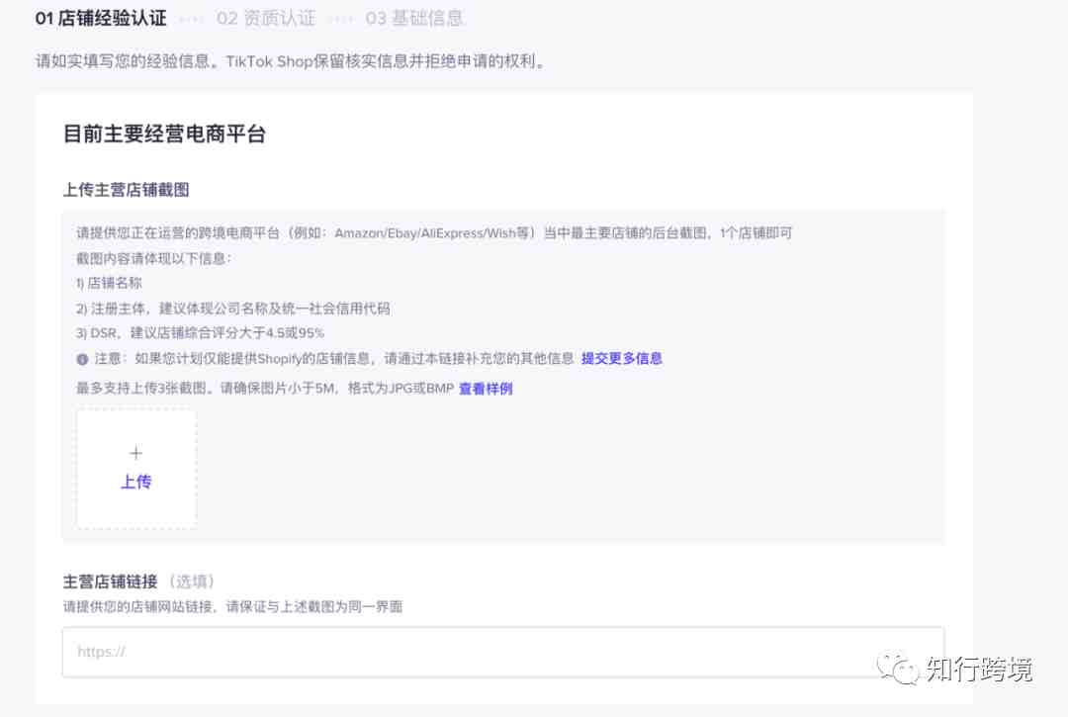
Task: Click the 上传 upload box
Action: (x=136, y=469)
